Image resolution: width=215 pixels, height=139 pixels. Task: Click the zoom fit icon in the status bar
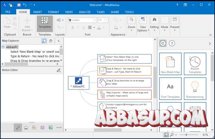point(166,135)
